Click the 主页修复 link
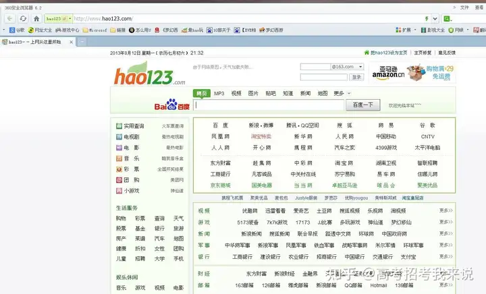The width and height of the screenshot is (486, 294). pos(423,53)
